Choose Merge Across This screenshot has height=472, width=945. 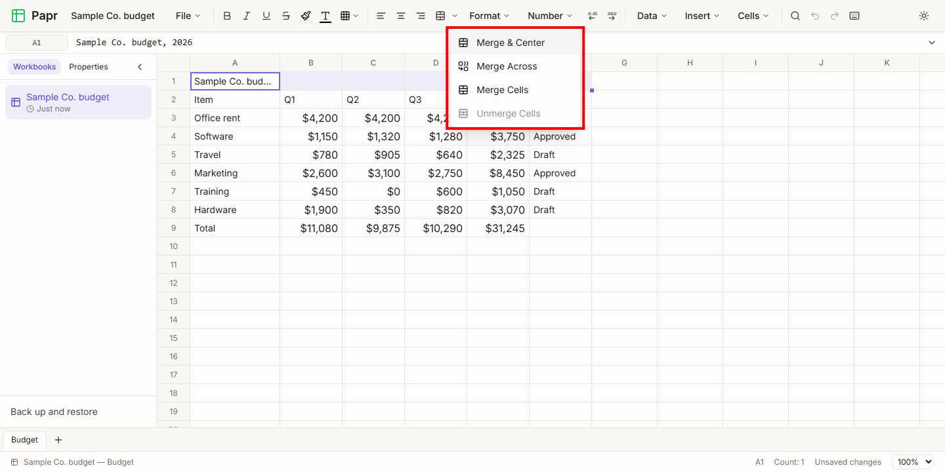point(516,66)
